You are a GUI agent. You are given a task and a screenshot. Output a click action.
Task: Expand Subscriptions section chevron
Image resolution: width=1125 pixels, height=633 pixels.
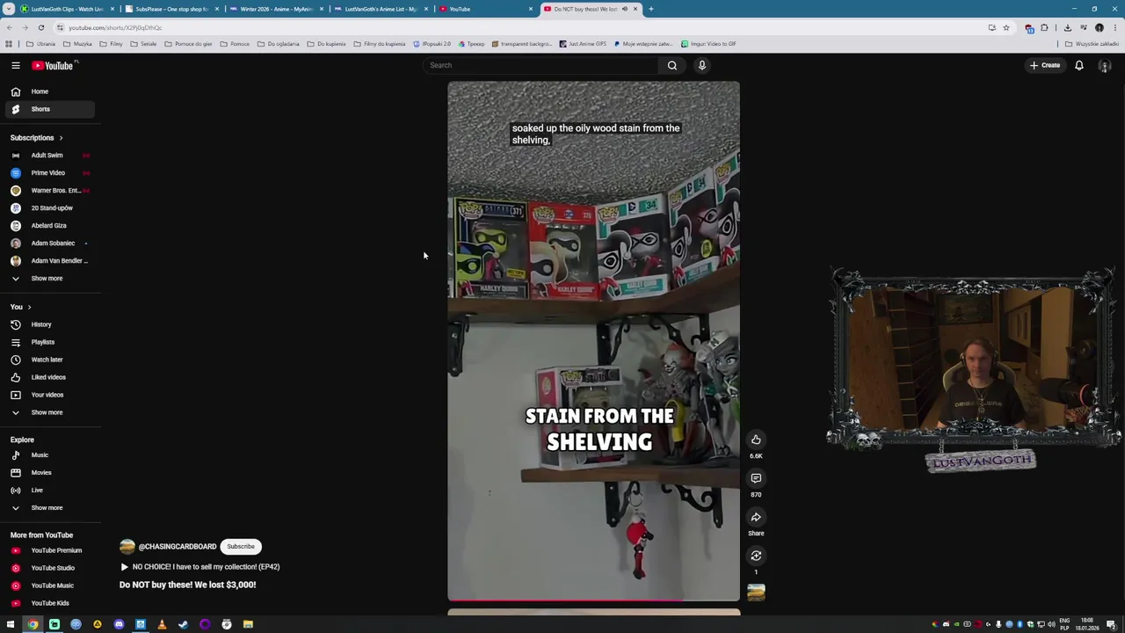[61, 138]
